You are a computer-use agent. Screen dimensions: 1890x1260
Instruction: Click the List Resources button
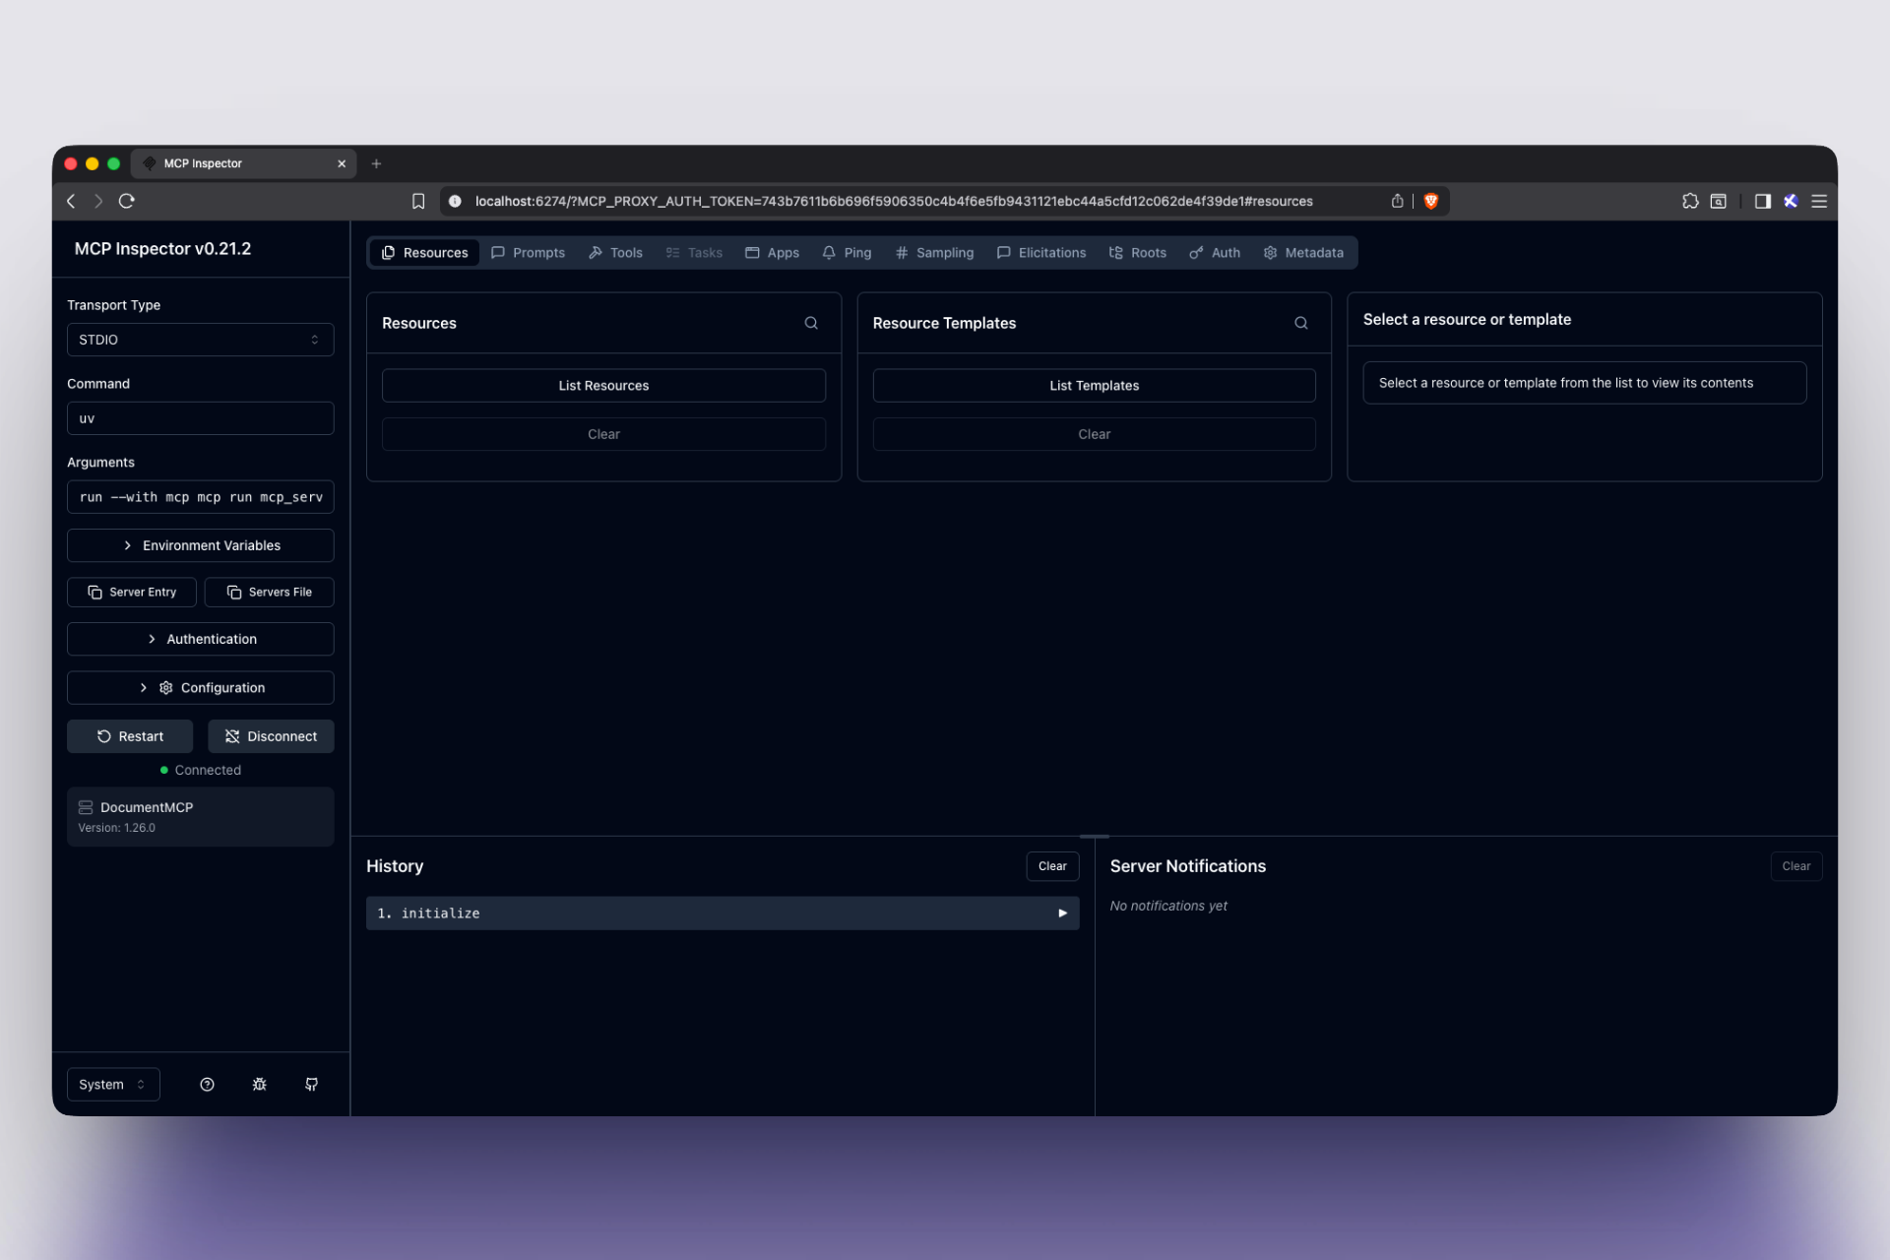[x=603, y=385]
